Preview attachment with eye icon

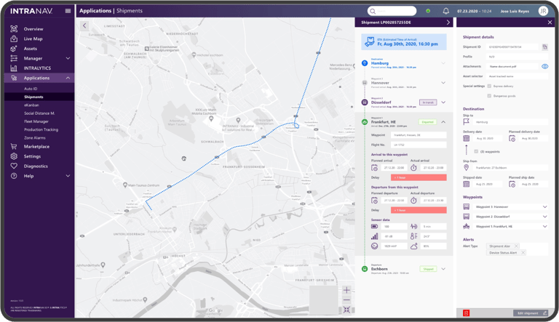pyautogui.click(x=544, y=67)
